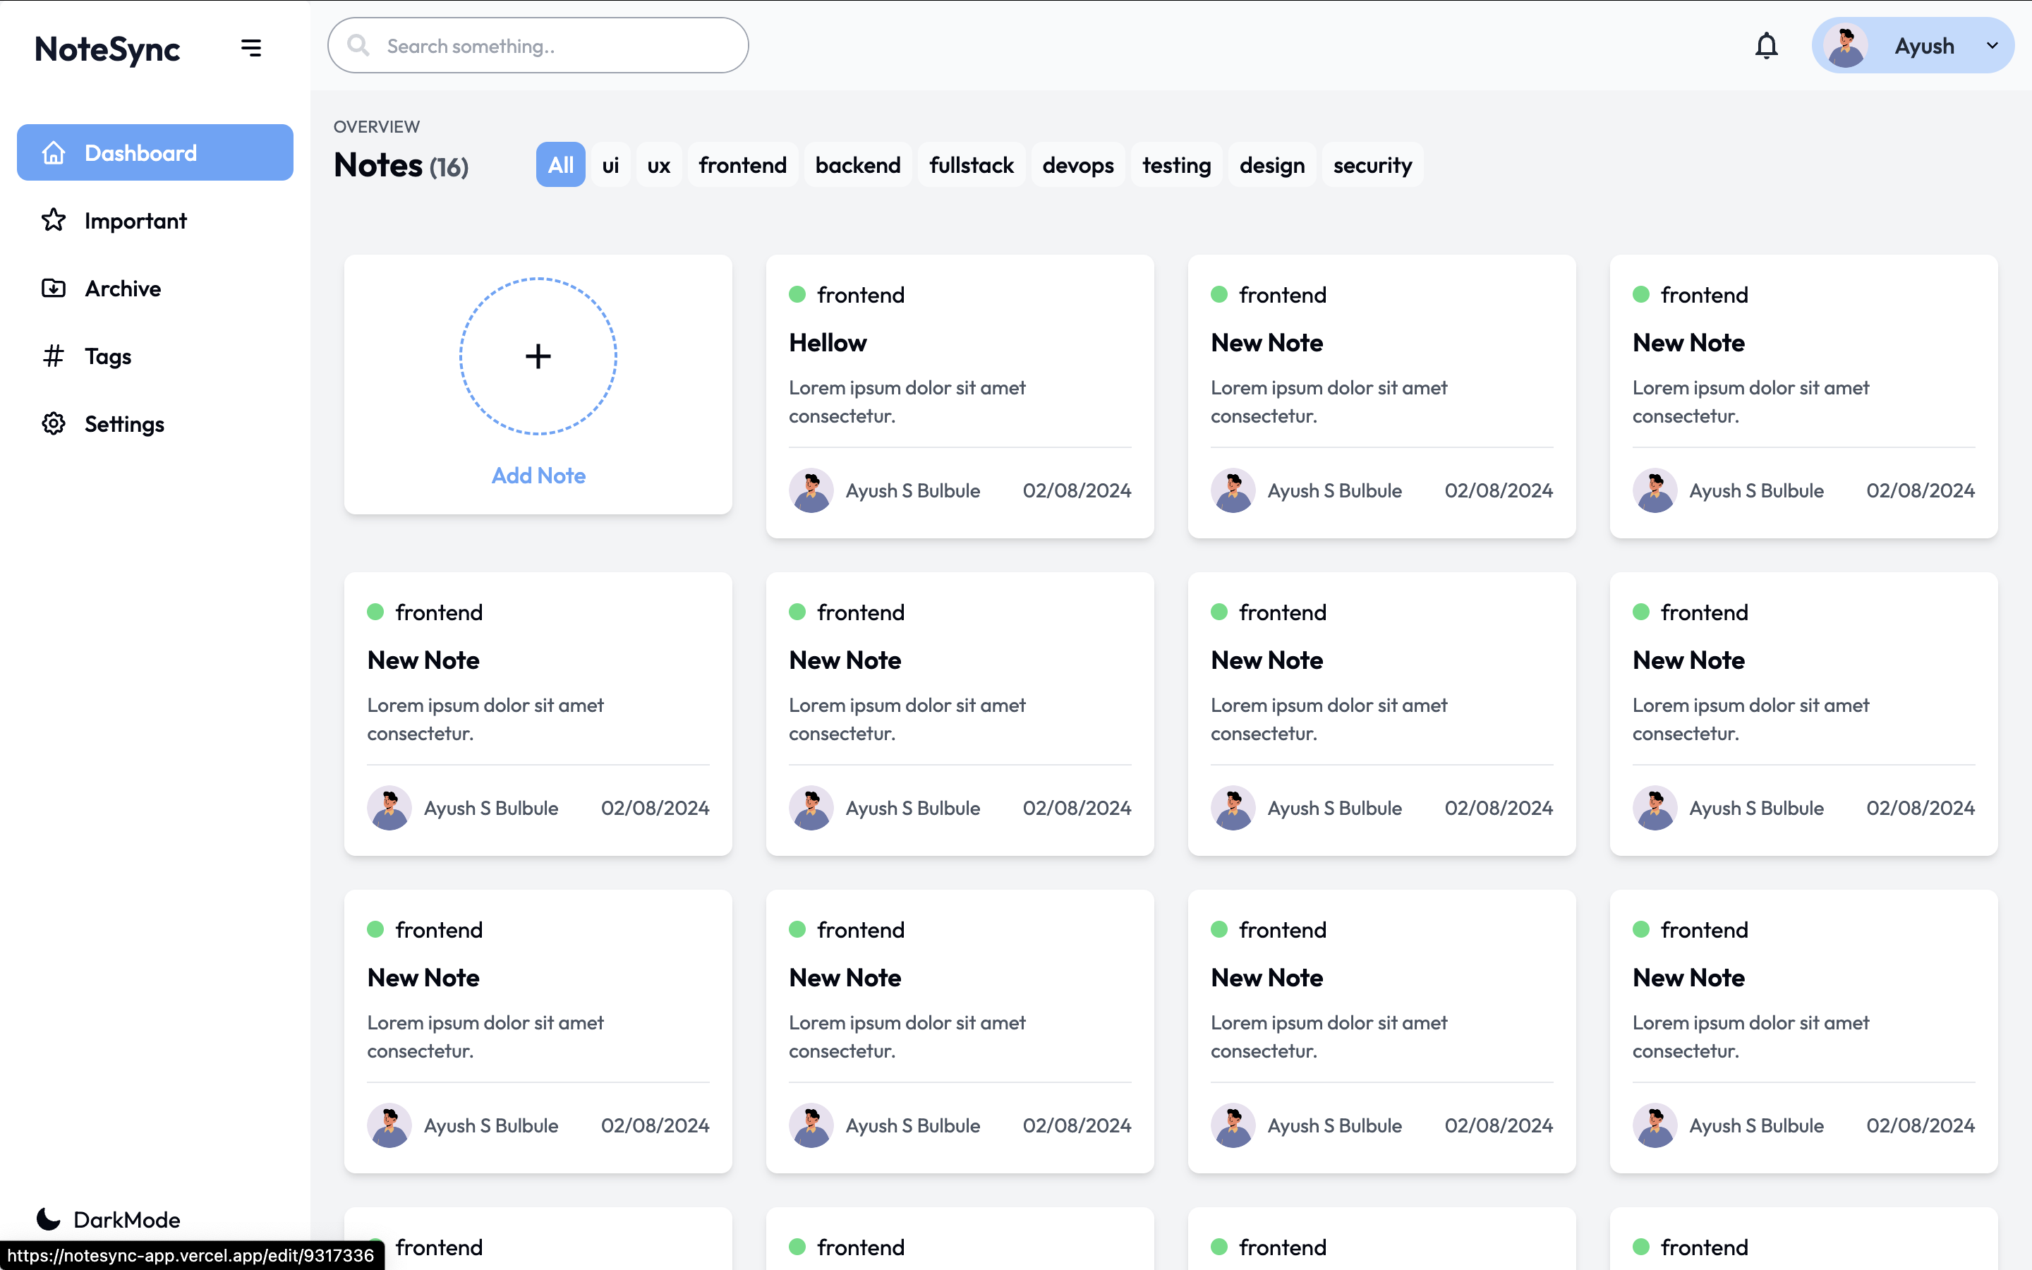Click the Important star icon
Viewport: 2032px width, 1270px height.
pyautogui.click(x=54, y=220)
